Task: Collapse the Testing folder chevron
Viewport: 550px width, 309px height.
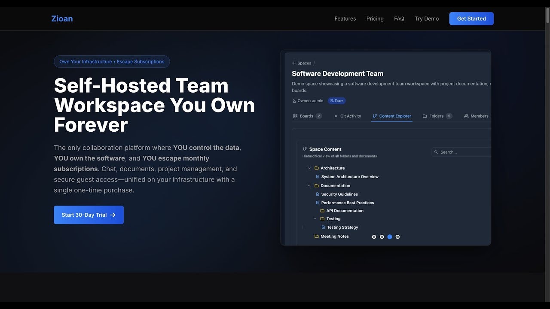Action: pyautogui.click(x=315, y=219)
